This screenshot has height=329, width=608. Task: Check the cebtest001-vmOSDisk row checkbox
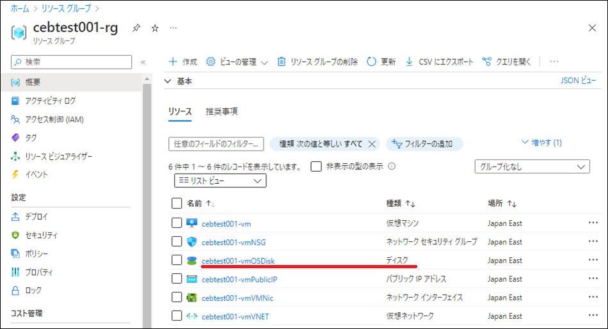[x=177, y=260]
